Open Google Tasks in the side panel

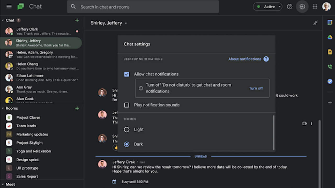click(x=330, y=81)
